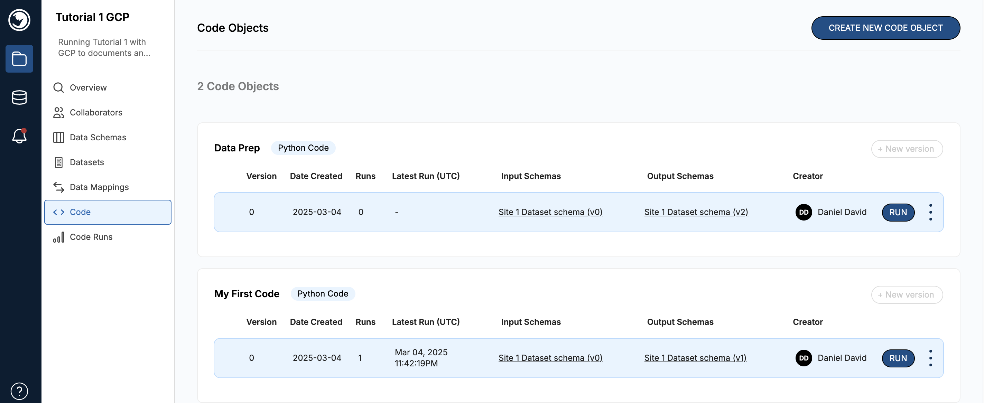Select Data Mappings in sidebar
Image resolution: width=984 pixels, height=403 pixels.
tap(99, 187)
